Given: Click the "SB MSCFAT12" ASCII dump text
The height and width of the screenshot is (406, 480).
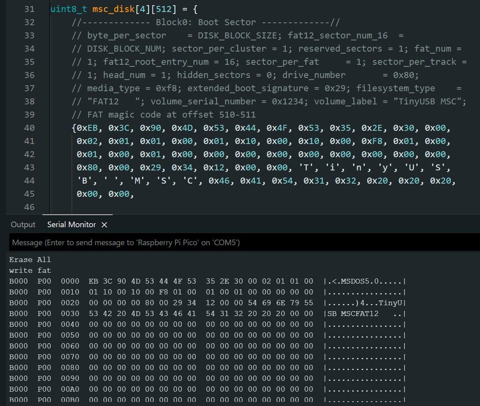Looking at the screenshot, I should [x=353, y=314].
